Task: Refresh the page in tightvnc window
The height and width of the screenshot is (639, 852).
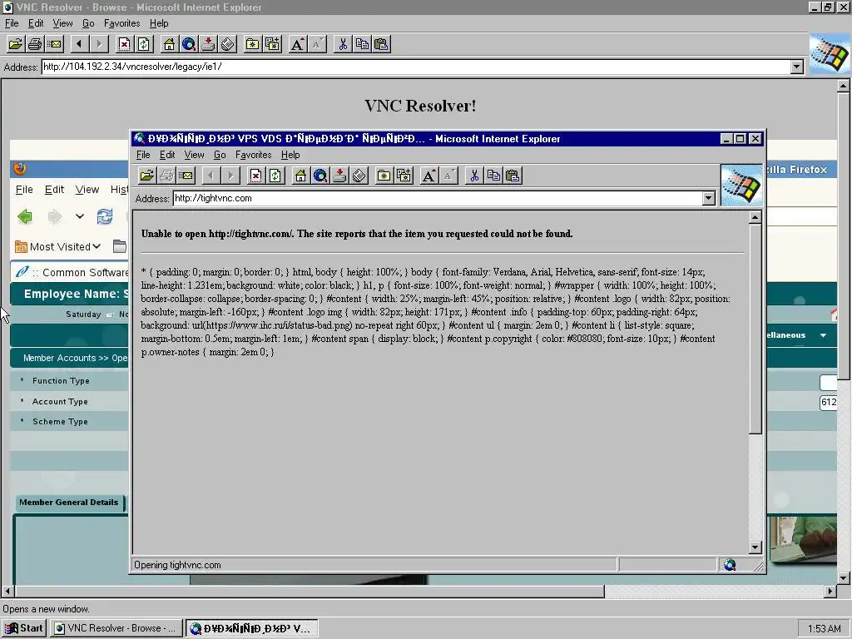Action: (x=275, y=176)
